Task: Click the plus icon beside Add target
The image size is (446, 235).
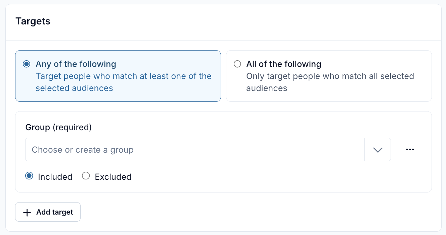Action: (27, 212)
